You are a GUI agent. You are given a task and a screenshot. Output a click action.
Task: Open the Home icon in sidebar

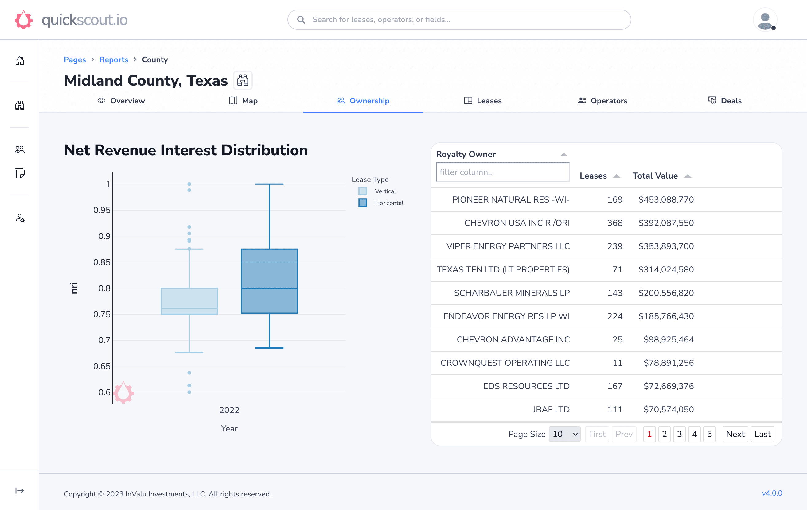pos(19,61)
